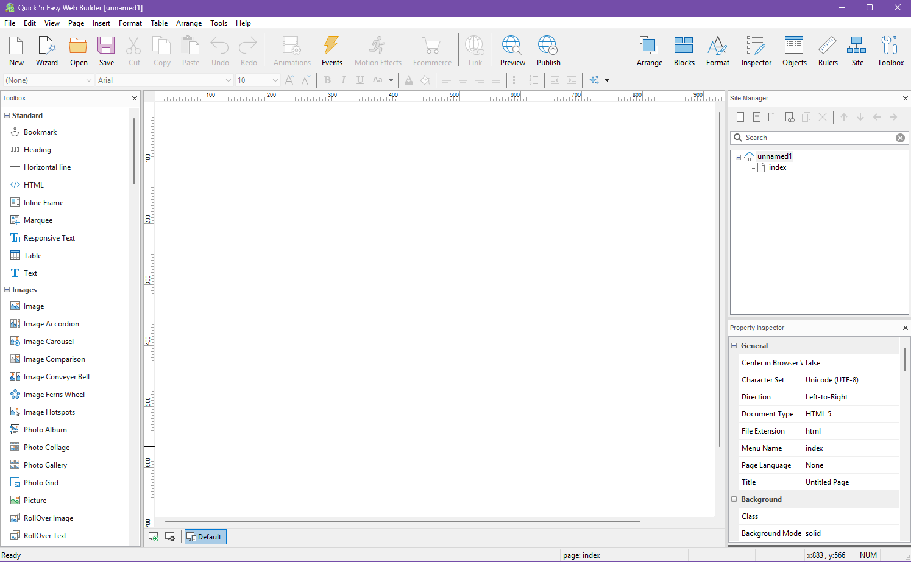Open the Wizard tool in toolbar
Viewport: 911px width, 562px height.
point(46,51)
